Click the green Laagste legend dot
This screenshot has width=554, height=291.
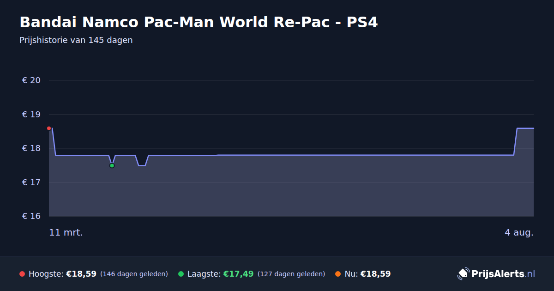click(x=181, y=274)
